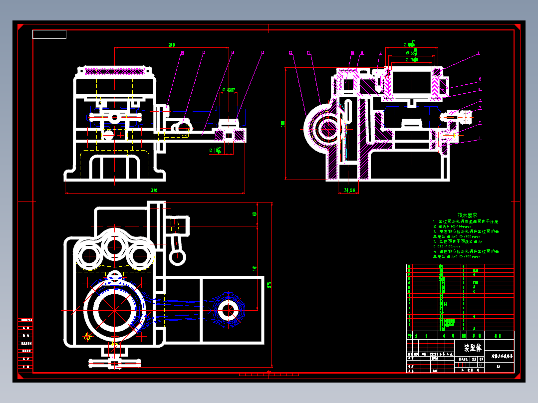
Task: Select the 34.5 dimension under section view
Action: [x=350, y=191]
